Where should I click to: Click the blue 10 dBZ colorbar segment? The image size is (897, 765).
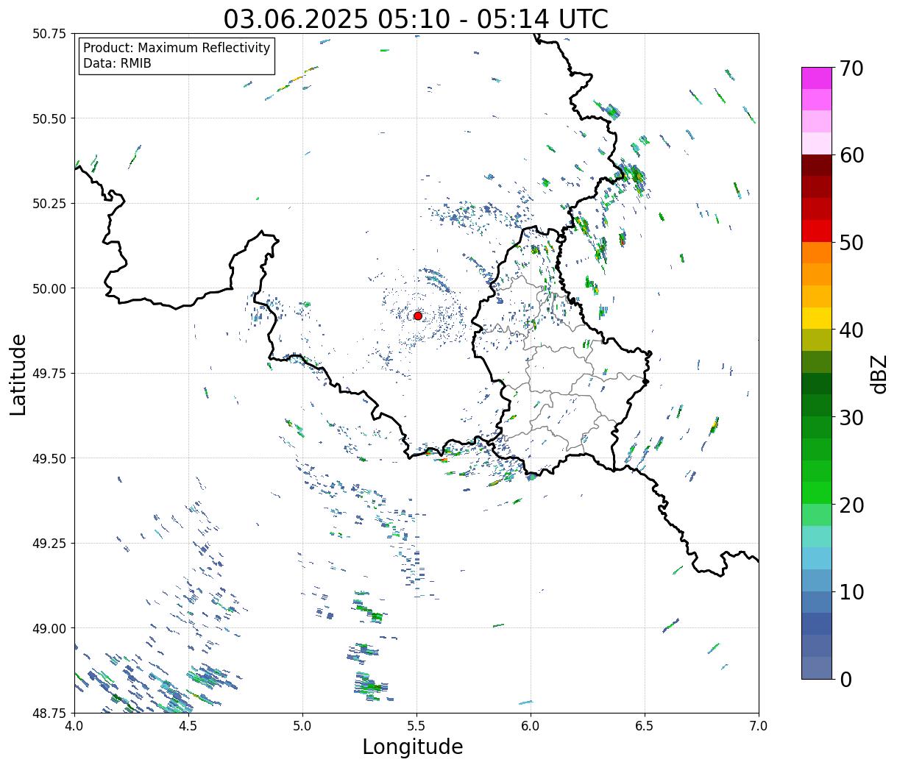coord(817,580)
